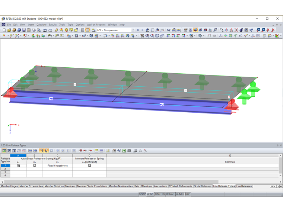Click the View in X direction icon
Screen dimensions: 283x212
pos(168,36)
